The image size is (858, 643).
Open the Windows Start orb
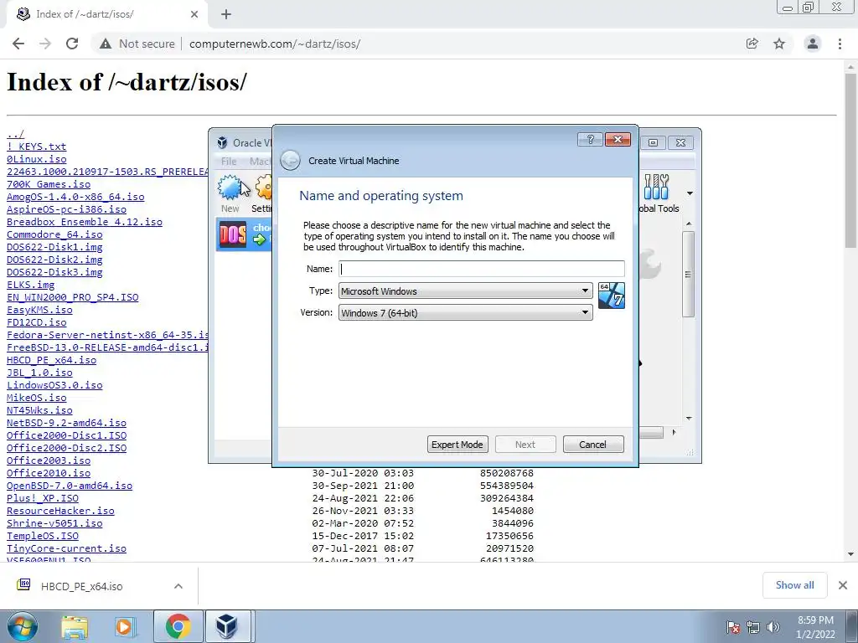tap(23, 626)
